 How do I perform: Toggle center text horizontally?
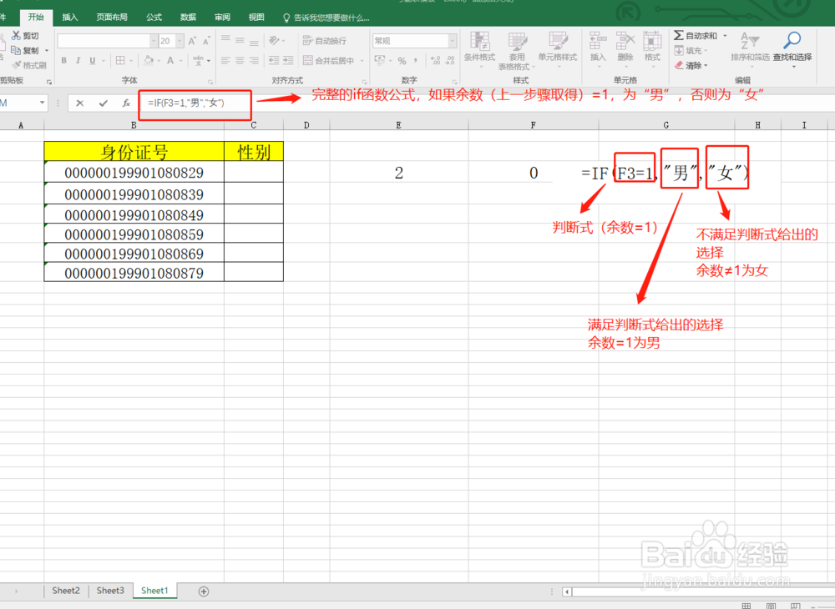pyautogui.click(x=240, y=61)
